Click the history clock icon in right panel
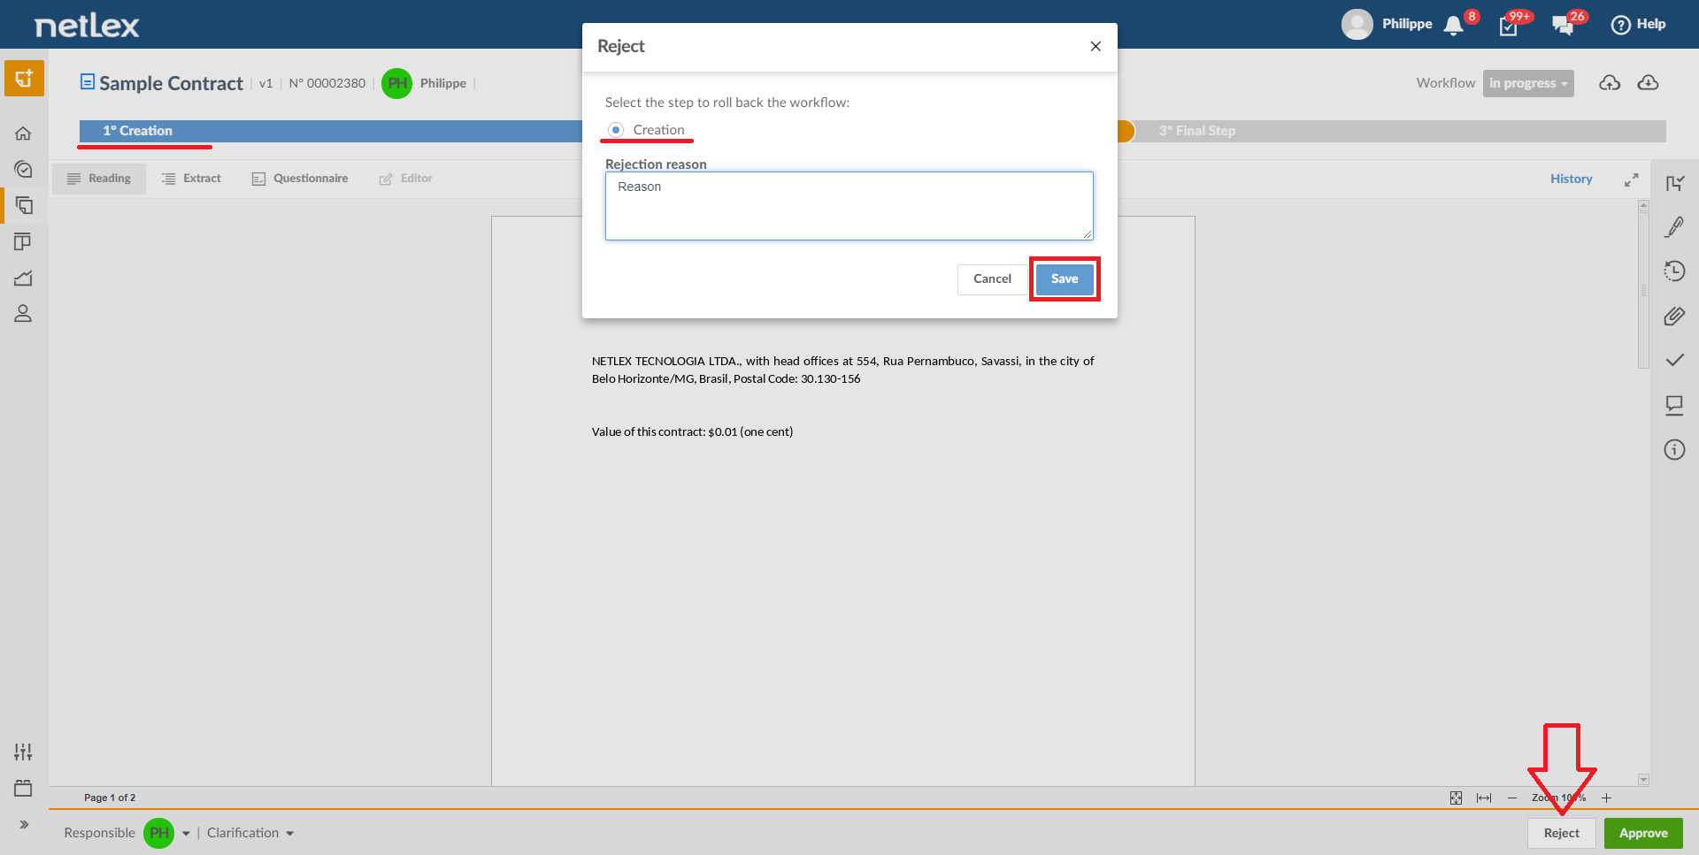 [x=1674, y=271]
